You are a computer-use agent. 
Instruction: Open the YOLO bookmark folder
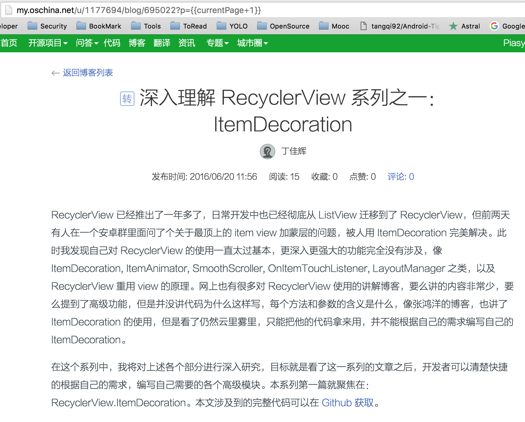pyautogui.click(x=232, y=26)
